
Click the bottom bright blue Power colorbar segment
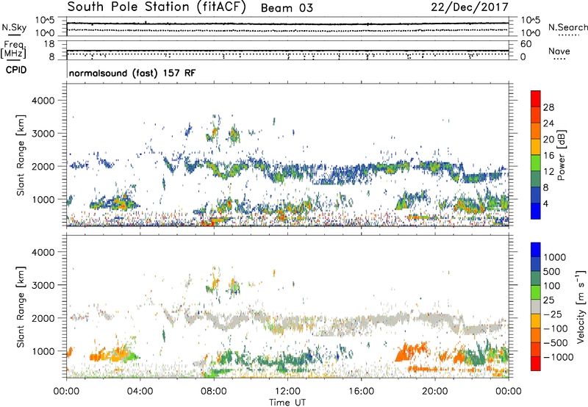[536, 211]
